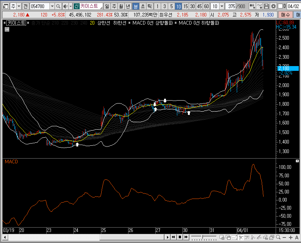Select the 월 monthly chart tab
The image size is (301, 243).
[x=121, y=6]
